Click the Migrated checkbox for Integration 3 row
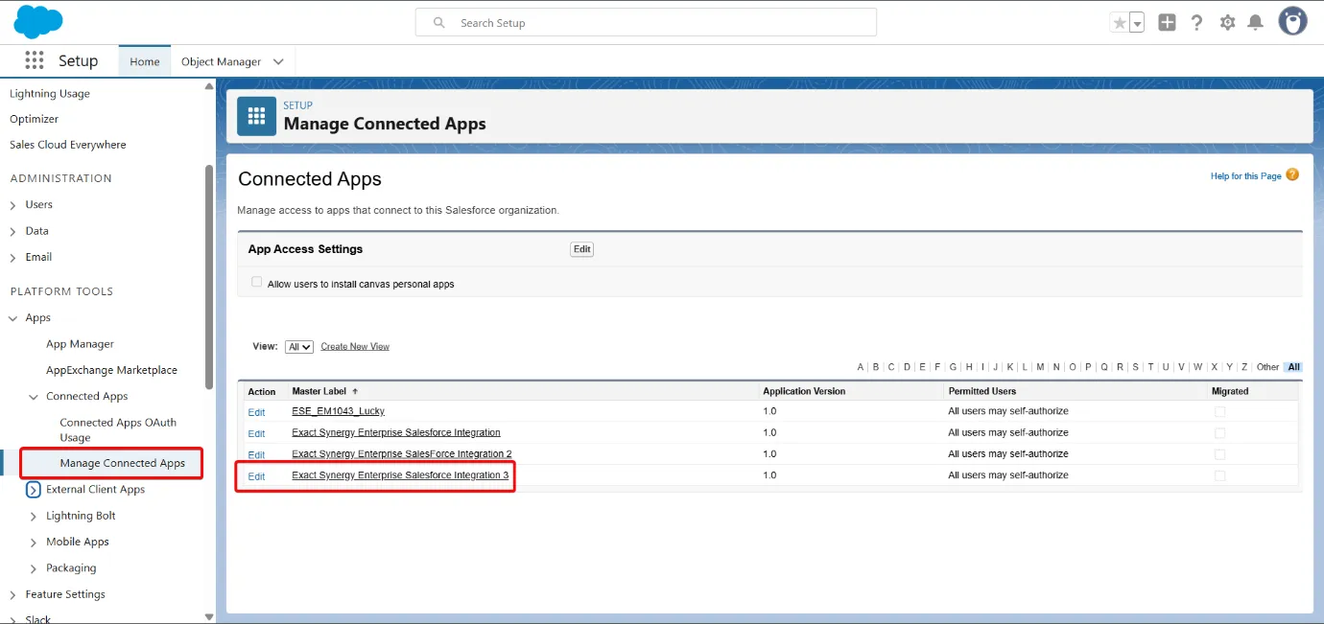The width and height of the screenshot is (1324, 624). click(x=1219, y=475)
